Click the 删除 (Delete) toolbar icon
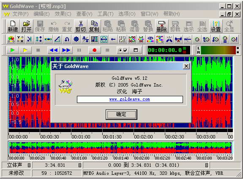The image size is (243, 179). tap(161, 26)
